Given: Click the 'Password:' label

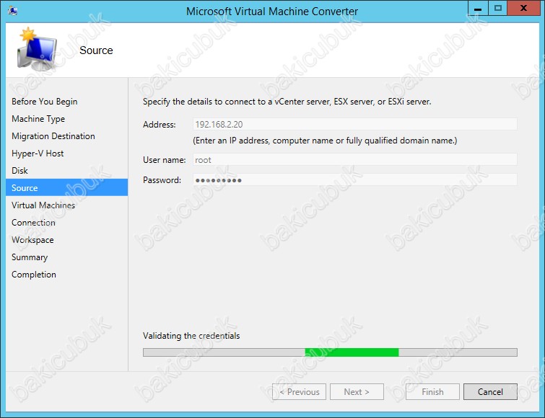Looking at the screenshot, I should pyautogui.click(x=162, y=180).
